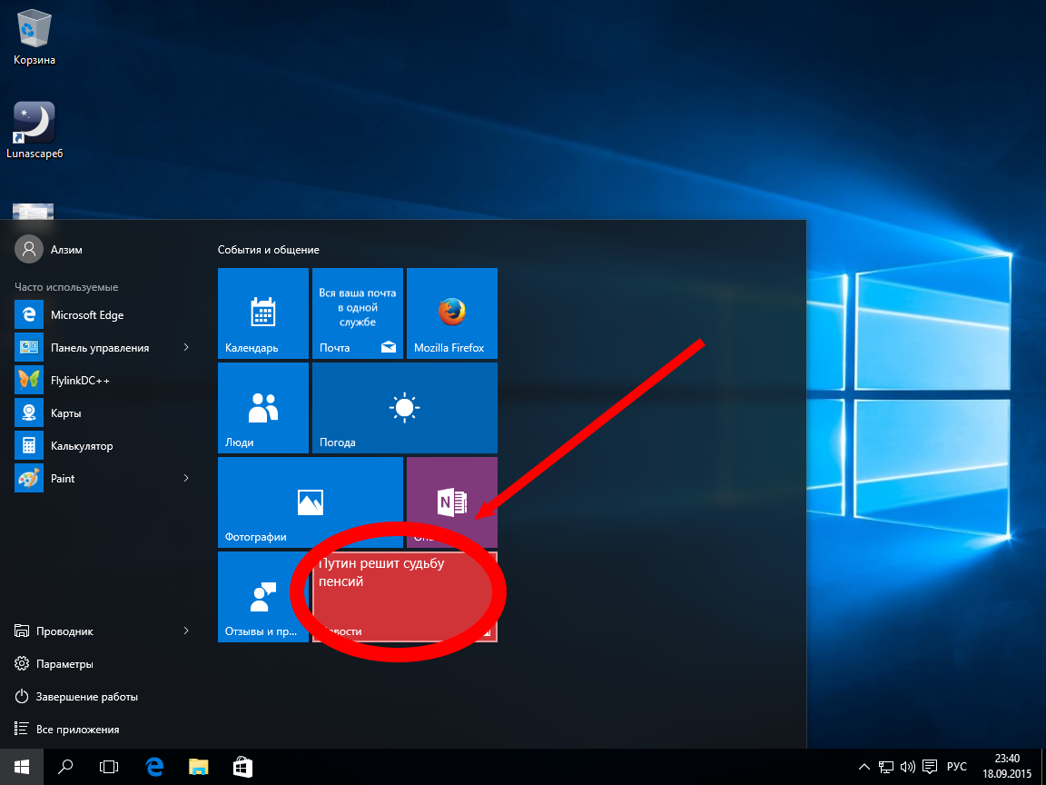Screen dimensions: 1046x785
Task: Expand Control Panel (Панель управления) jump list arrow
Action: coord(186,348)
